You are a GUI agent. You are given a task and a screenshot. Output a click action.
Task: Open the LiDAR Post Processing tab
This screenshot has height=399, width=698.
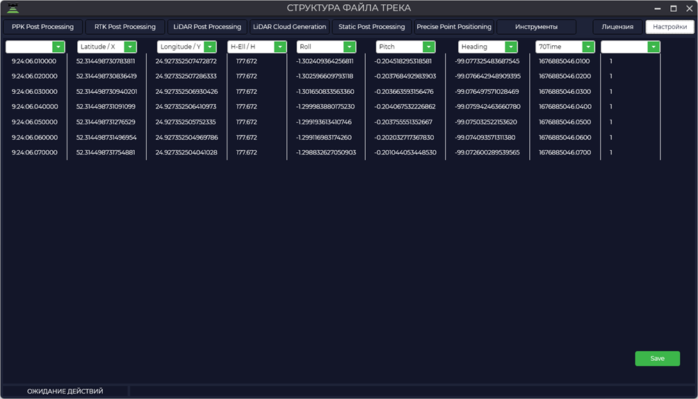(207, 26)
